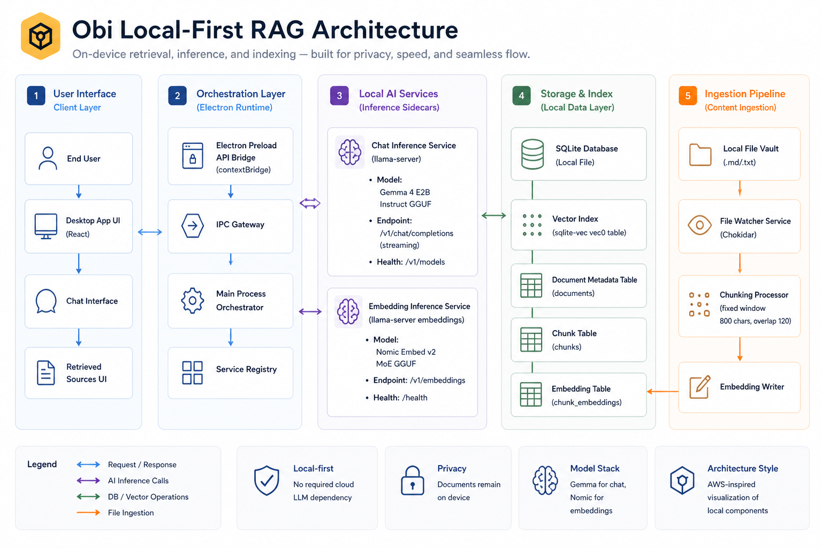Click the "AWS-inspired" text
This screenshot has width=822, height=548.
tap(731, 484)
